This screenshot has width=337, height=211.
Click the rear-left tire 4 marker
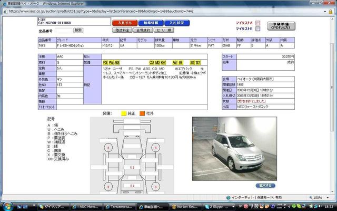[x=108, y=187]
